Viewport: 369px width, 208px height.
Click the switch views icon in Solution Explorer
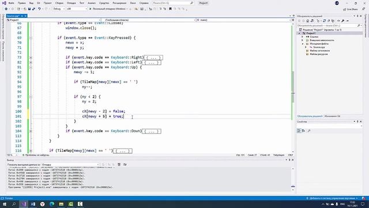pyautogui.click(x=312, y=21)
